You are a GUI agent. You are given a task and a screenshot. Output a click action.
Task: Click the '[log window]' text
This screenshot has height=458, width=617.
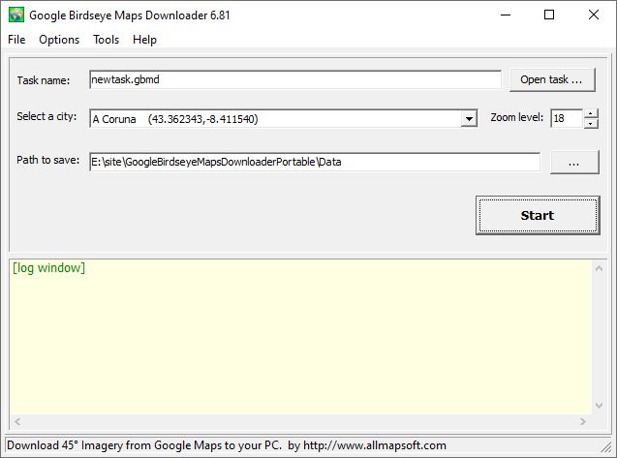coord(48,268)
